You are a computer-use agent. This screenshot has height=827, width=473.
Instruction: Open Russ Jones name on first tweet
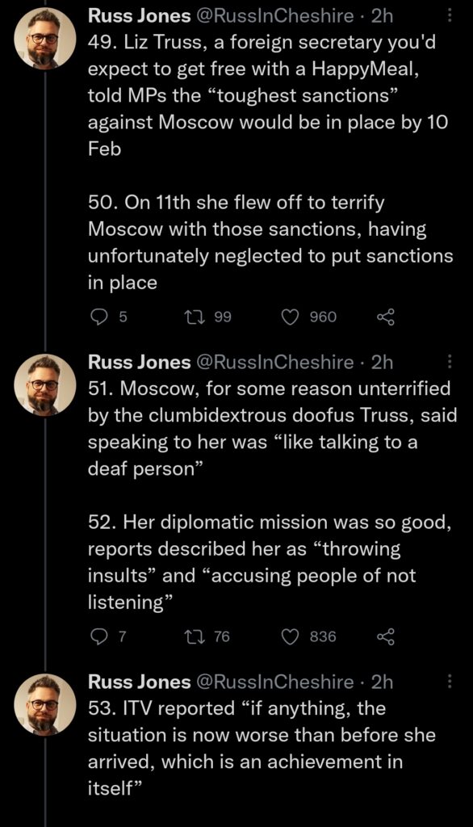pos(139,16)
